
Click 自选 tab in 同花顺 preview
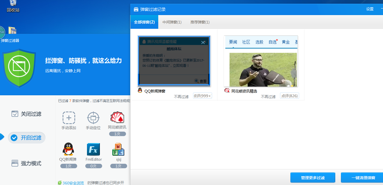tap(272, 42)
